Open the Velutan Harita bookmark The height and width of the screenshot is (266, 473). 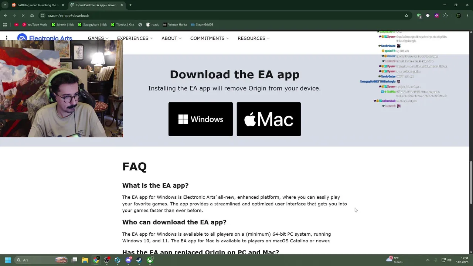[175, 25]
